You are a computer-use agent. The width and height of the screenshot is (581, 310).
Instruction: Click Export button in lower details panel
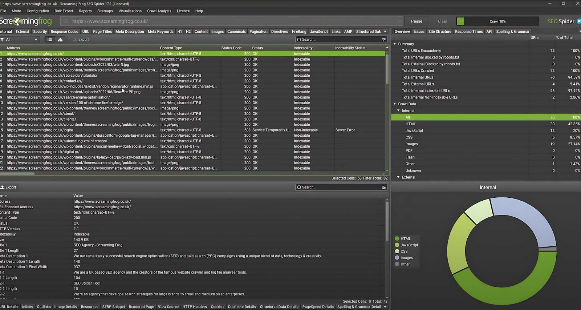coord(8,187)
